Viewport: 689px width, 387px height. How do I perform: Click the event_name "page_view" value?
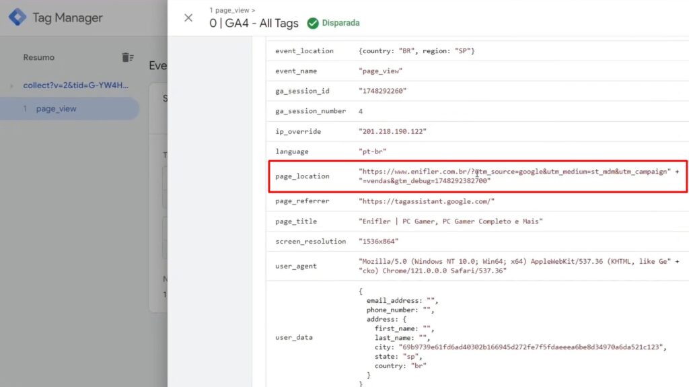380,71
